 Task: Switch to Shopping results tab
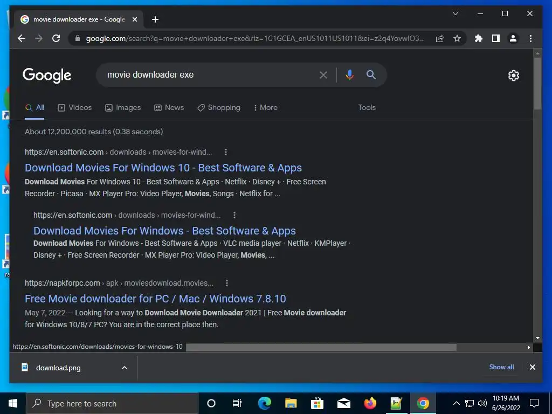pos(219,108)
